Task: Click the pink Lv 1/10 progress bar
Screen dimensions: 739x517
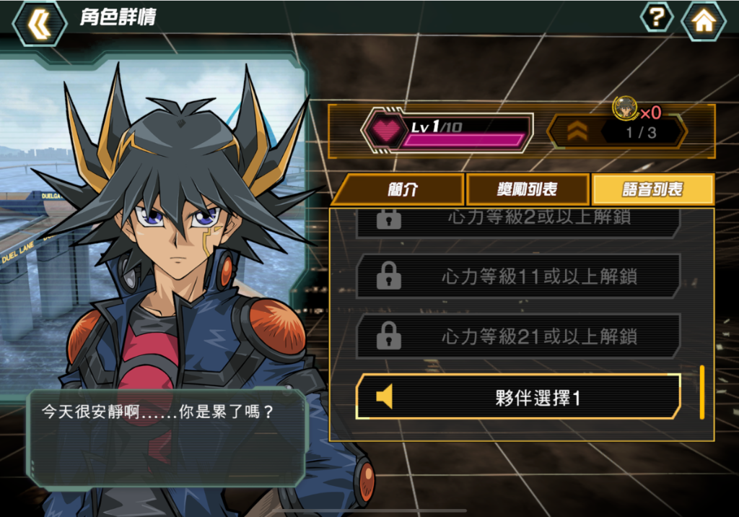Action: pos(464,141)
